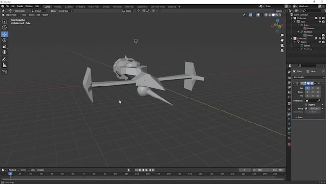Open the viewport View menu
This screenshot has height=184, width=326.
pos(24,15)
